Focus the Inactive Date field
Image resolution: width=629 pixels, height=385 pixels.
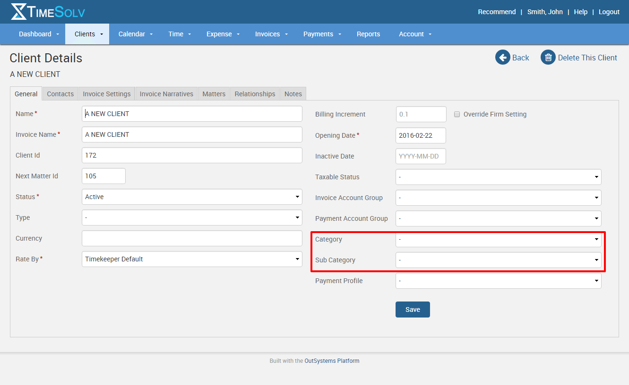pyautogui.click(x=421, y=156)
